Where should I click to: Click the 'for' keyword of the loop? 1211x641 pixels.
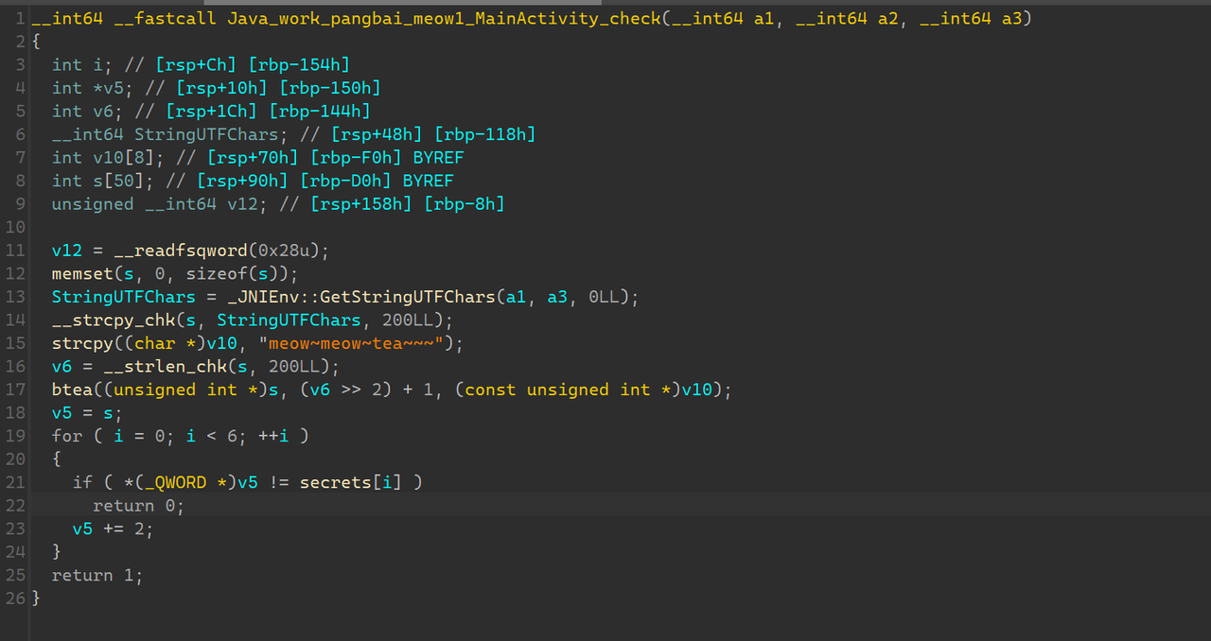pos(67,436)
